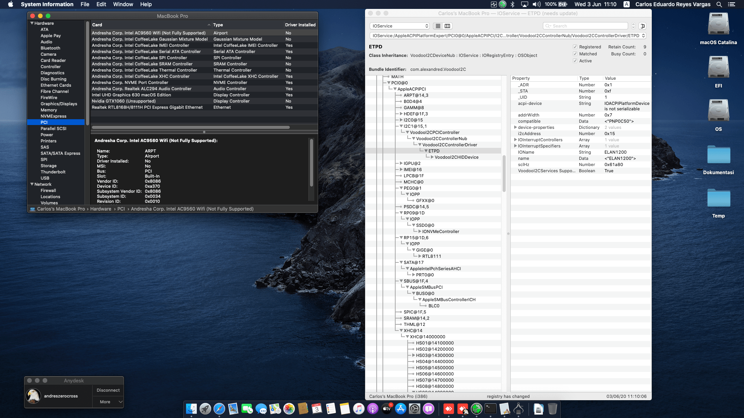Open the Edit menu
Image resolution: width=744 pixels, height=418 pixels.
coord(101,4)
